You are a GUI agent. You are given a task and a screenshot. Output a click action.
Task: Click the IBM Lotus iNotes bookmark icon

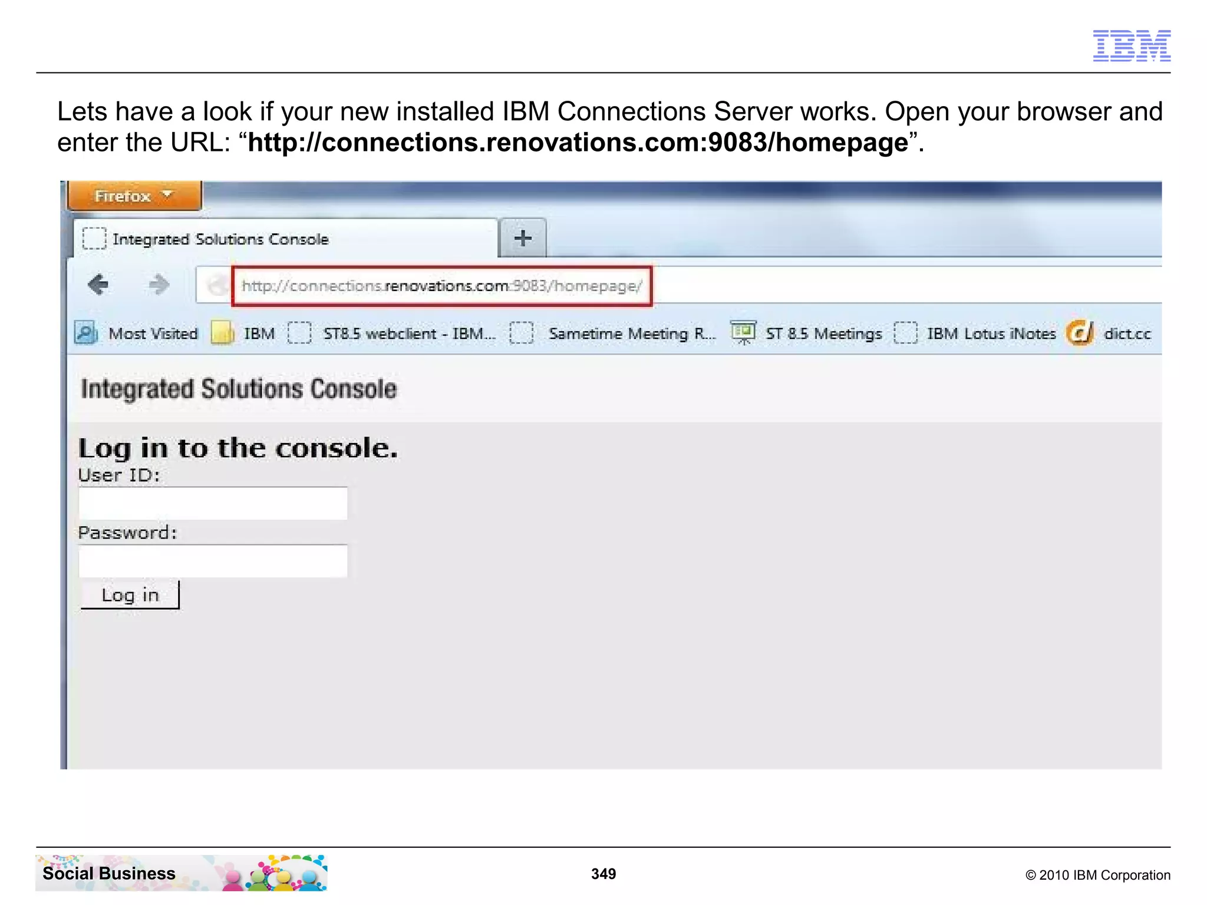tap(906, 333)
